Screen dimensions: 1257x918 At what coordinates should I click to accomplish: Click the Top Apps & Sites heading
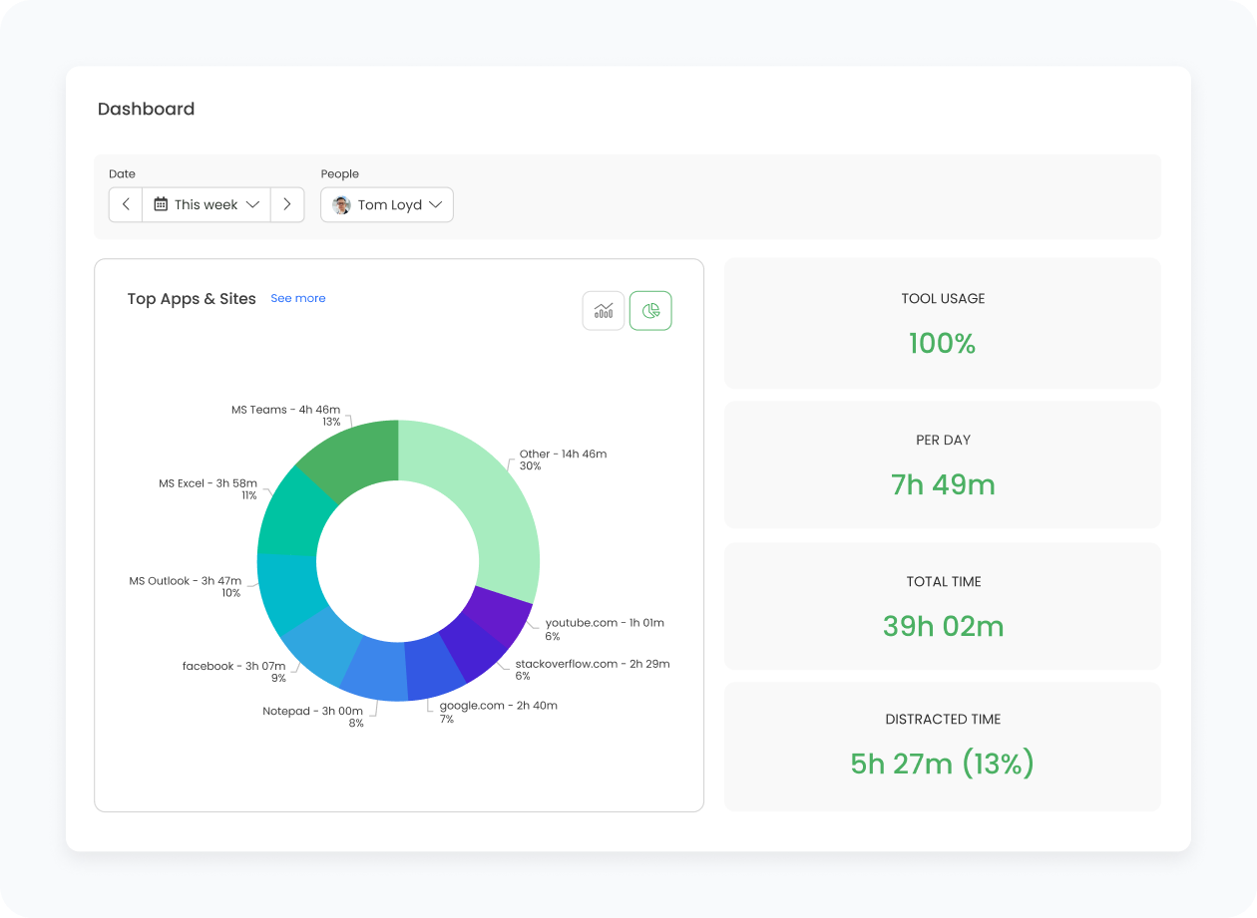pyautogui.click(x=192, y=299)
